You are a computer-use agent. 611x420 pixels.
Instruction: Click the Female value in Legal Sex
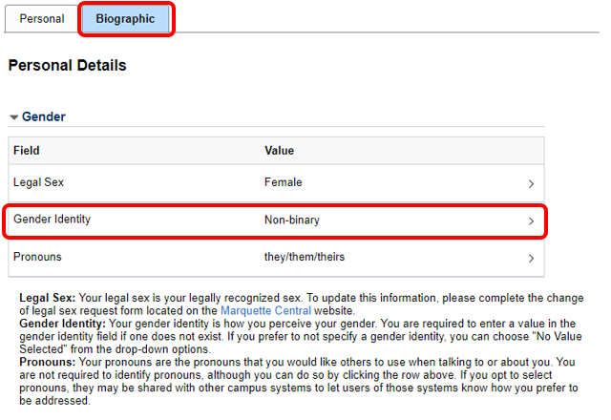click(284, 182)
